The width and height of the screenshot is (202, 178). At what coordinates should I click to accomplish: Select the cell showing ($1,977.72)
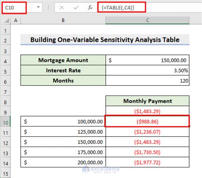(x=147, y=162)
